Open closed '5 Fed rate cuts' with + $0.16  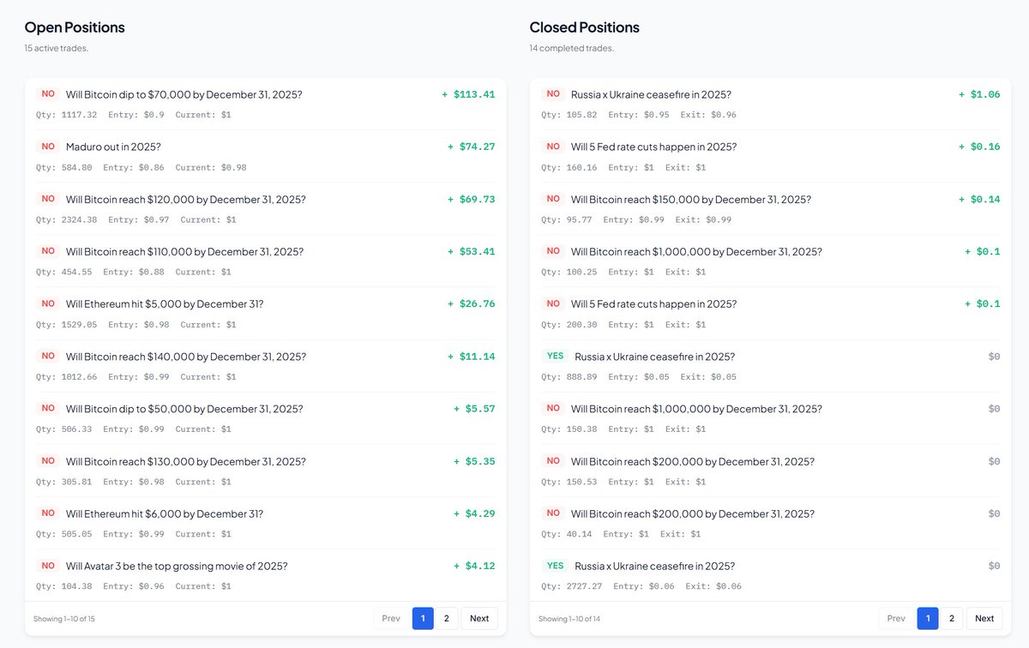(653, 147)
